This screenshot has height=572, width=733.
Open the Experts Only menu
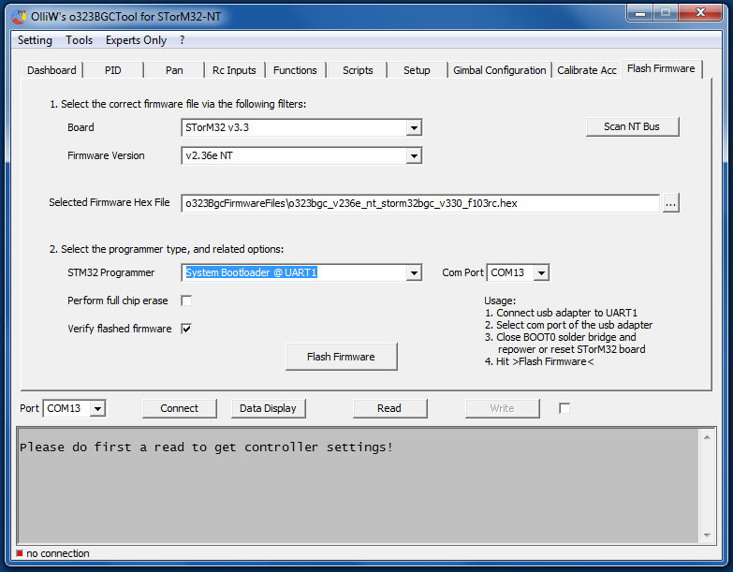point(136,40)
